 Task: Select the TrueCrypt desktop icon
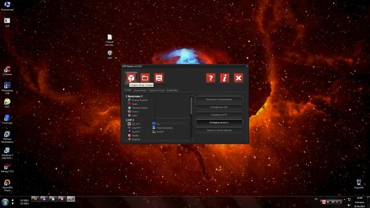pos(7,119)
